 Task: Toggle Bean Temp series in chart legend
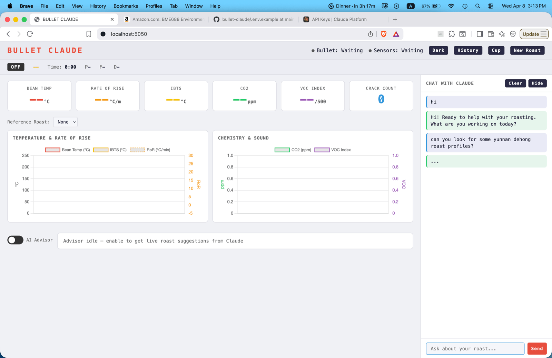pyautogui.click(x=67, y=150)
